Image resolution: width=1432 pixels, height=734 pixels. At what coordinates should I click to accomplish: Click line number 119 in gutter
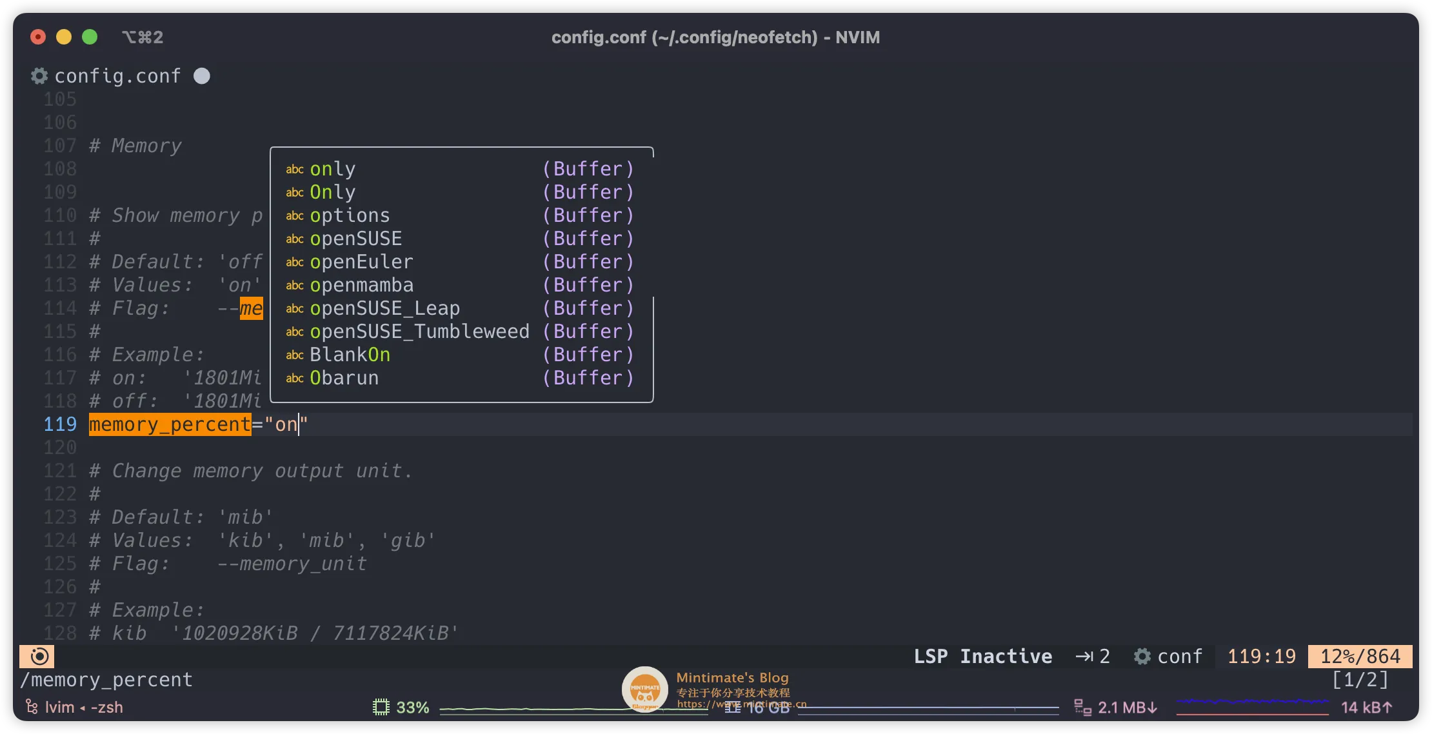60,424
